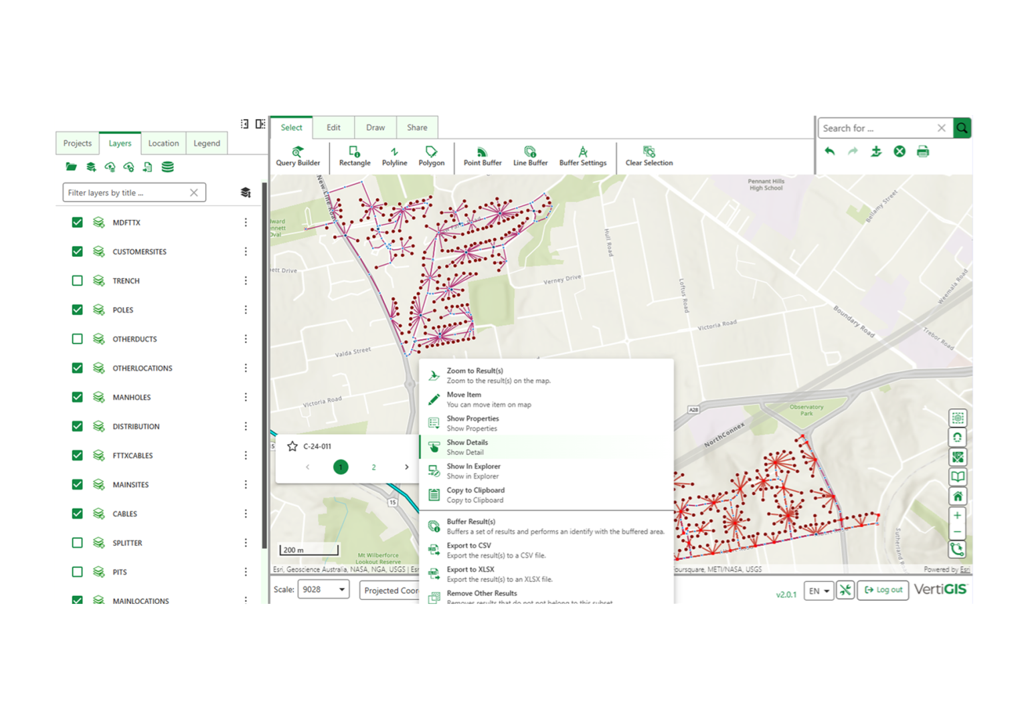Clear the Search for field

coord(941,128)
